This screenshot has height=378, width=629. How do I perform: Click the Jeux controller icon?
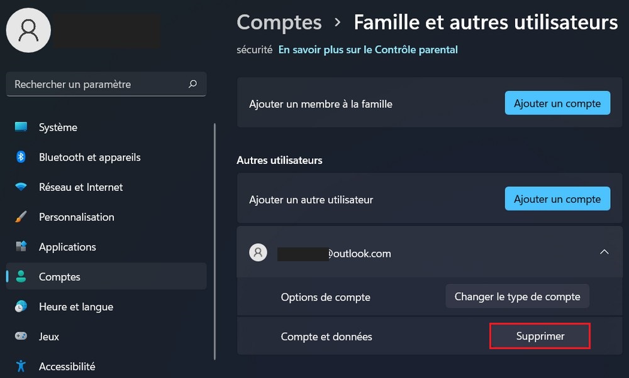tap(21, 337)
